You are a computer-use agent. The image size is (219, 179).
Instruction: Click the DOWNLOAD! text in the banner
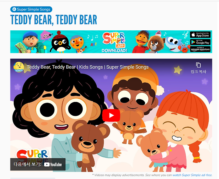point(114,51)
